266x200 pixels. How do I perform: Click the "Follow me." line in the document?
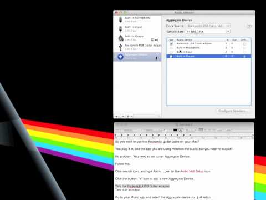click(122, 164)
